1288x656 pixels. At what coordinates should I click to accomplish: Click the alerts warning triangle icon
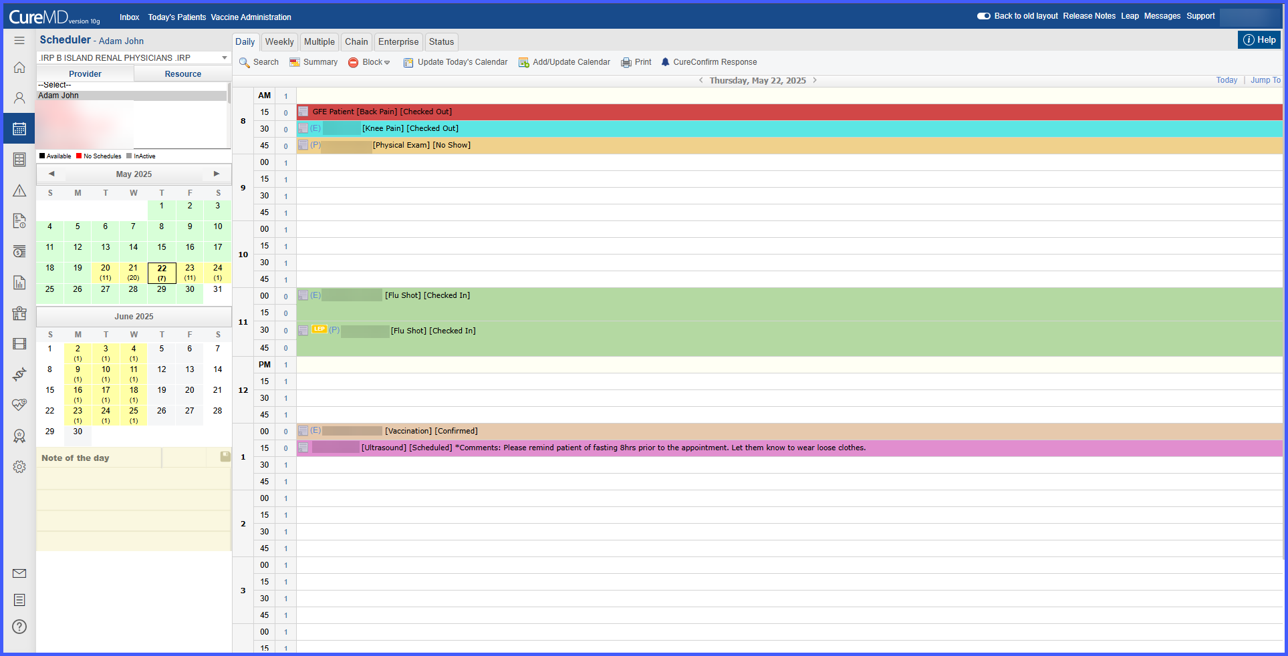pos(19,191)
